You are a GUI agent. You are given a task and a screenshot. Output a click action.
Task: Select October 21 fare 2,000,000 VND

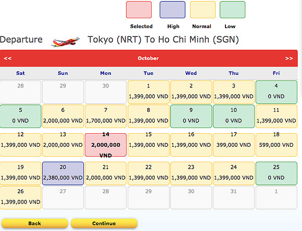pos(106,173)
